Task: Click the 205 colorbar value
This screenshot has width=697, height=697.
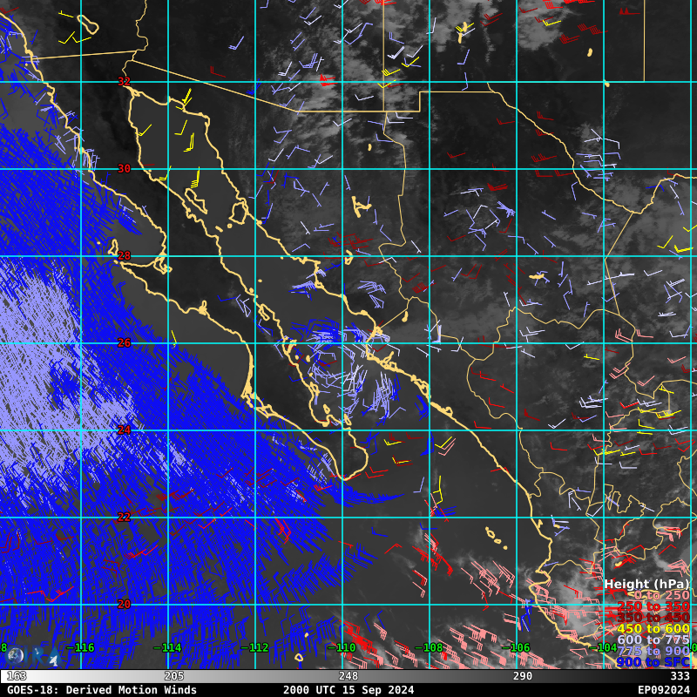Action: pyautogui.click(x=174, y=676)
